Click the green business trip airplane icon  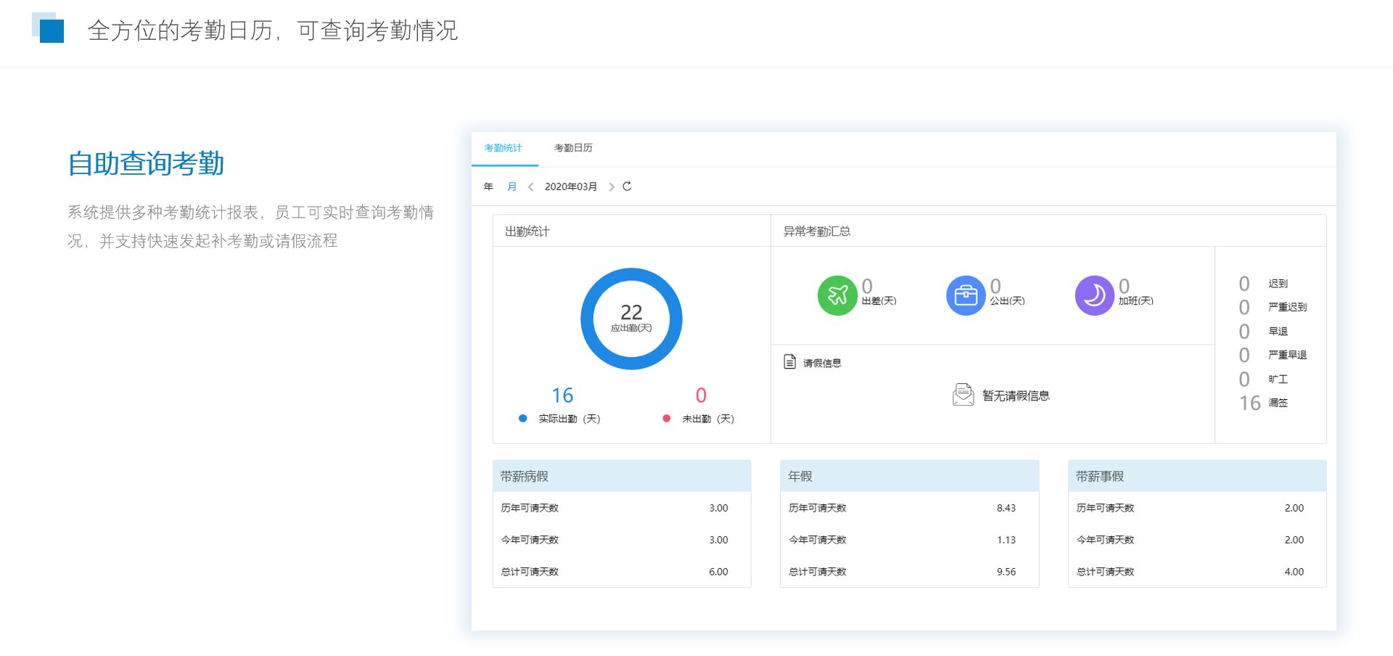click(837, 295)
